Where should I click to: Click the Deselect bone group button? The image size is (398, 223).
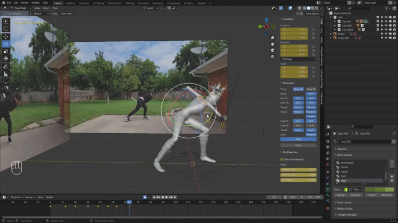click(x=387, y=195)
